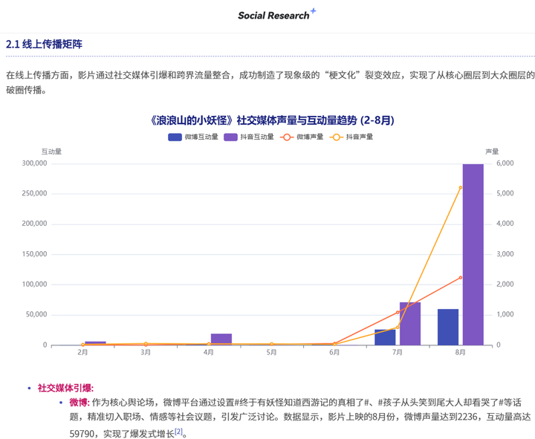
Task: Open the [2] citation reference link
Action: [179, 432]
